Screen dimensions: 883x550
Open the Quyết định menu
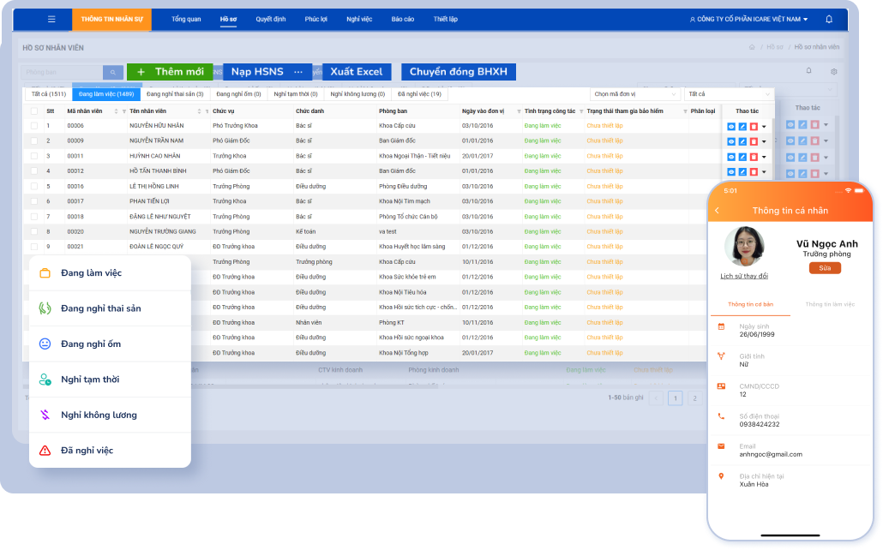(270, 19)
